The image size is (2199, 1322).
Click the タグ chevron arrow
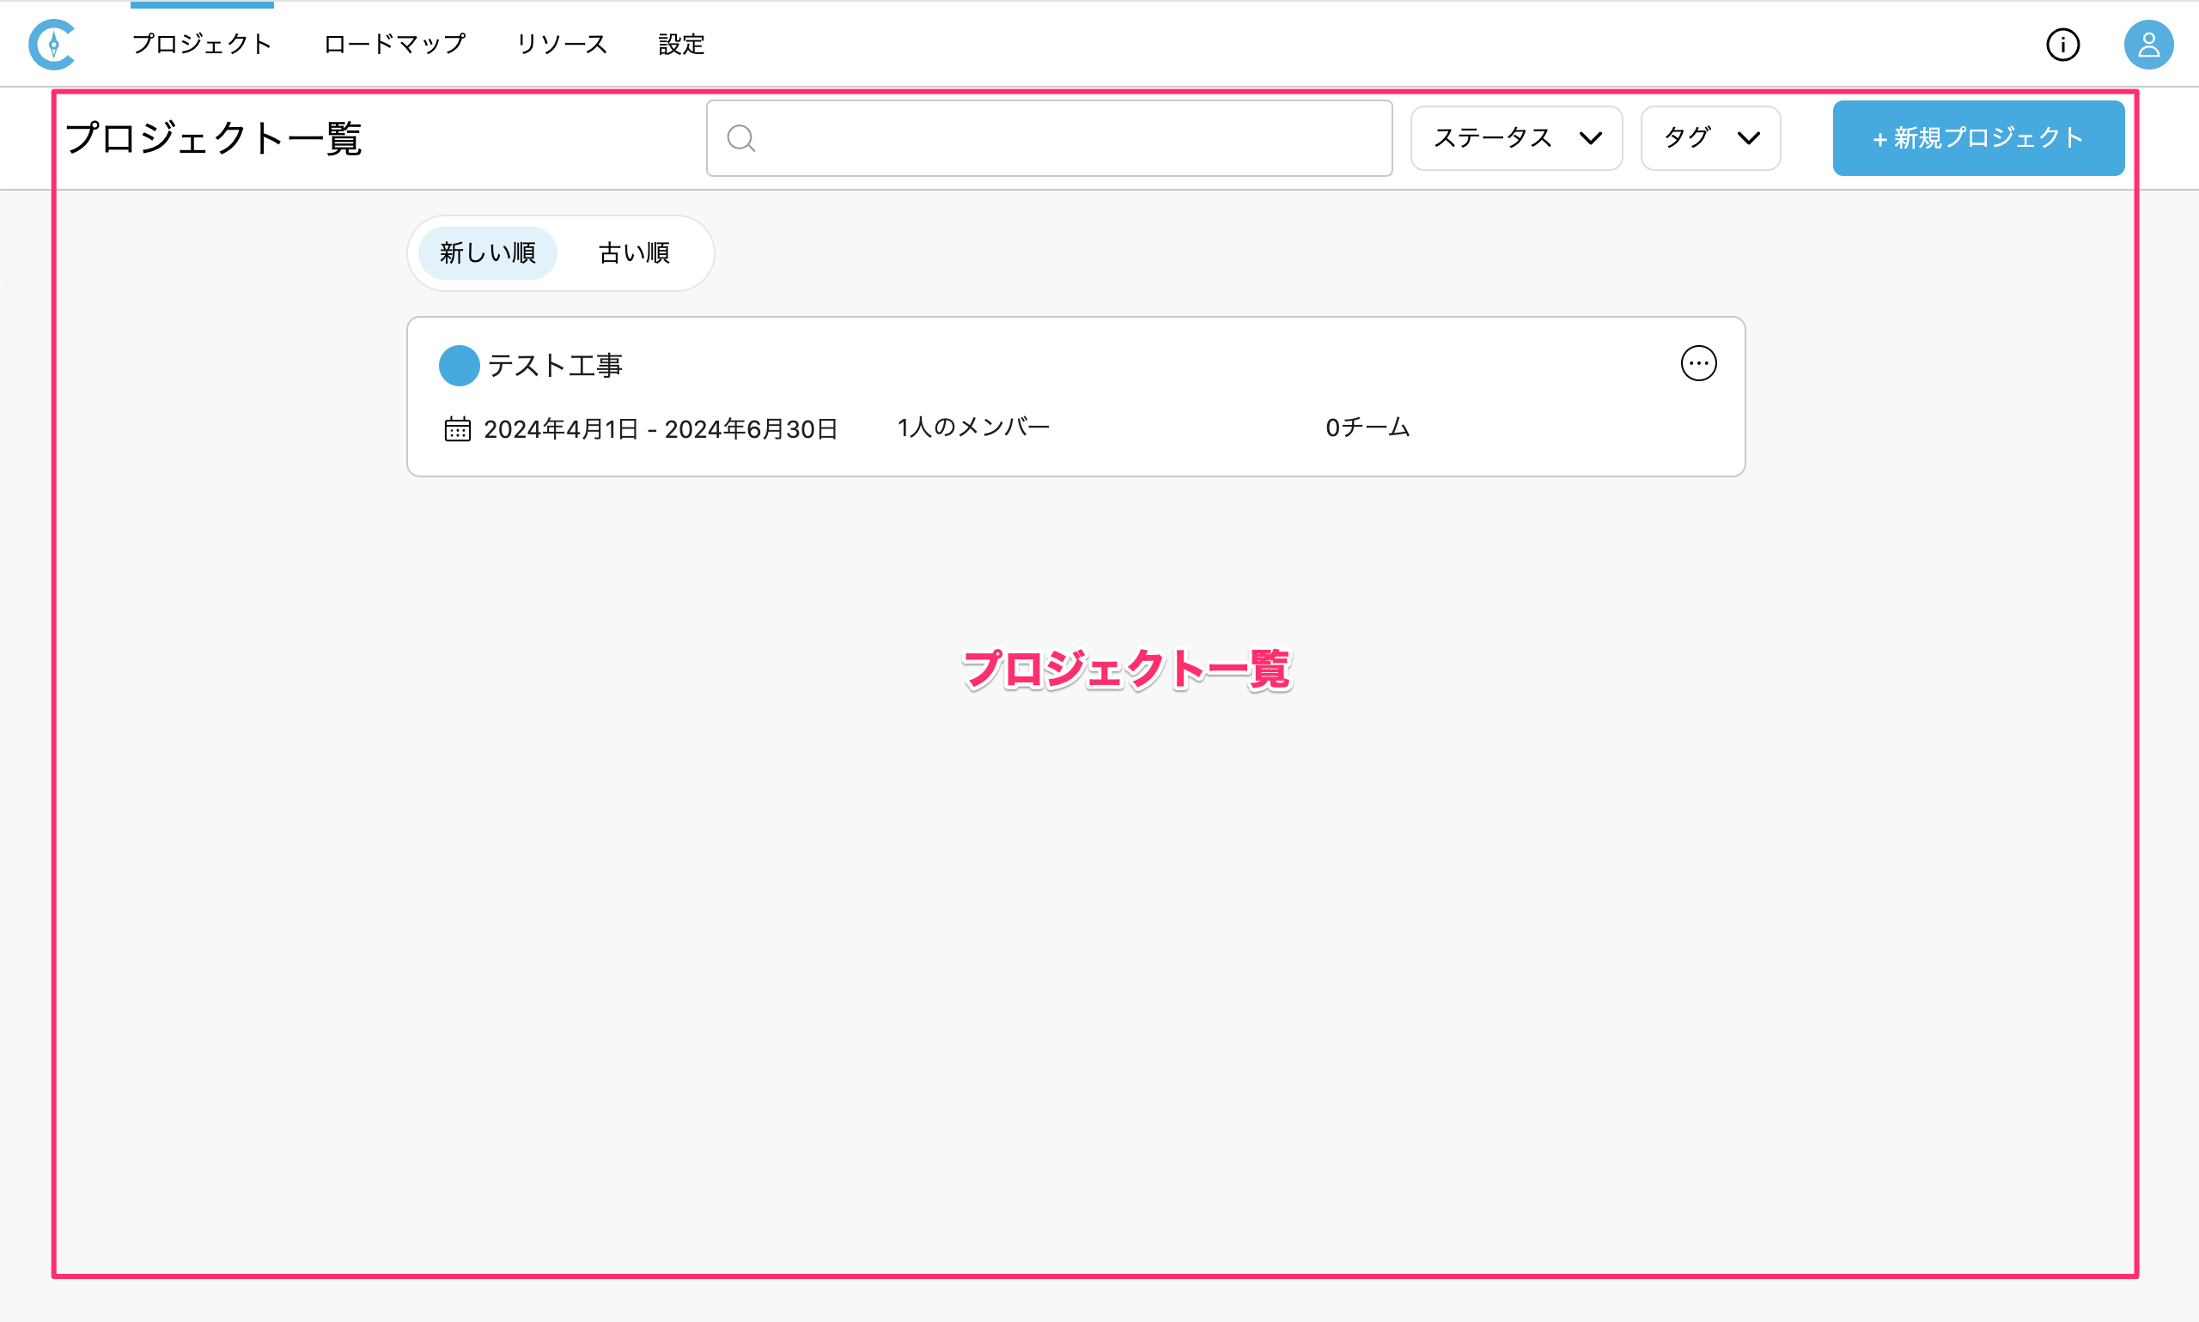(x=1748, y=138)
